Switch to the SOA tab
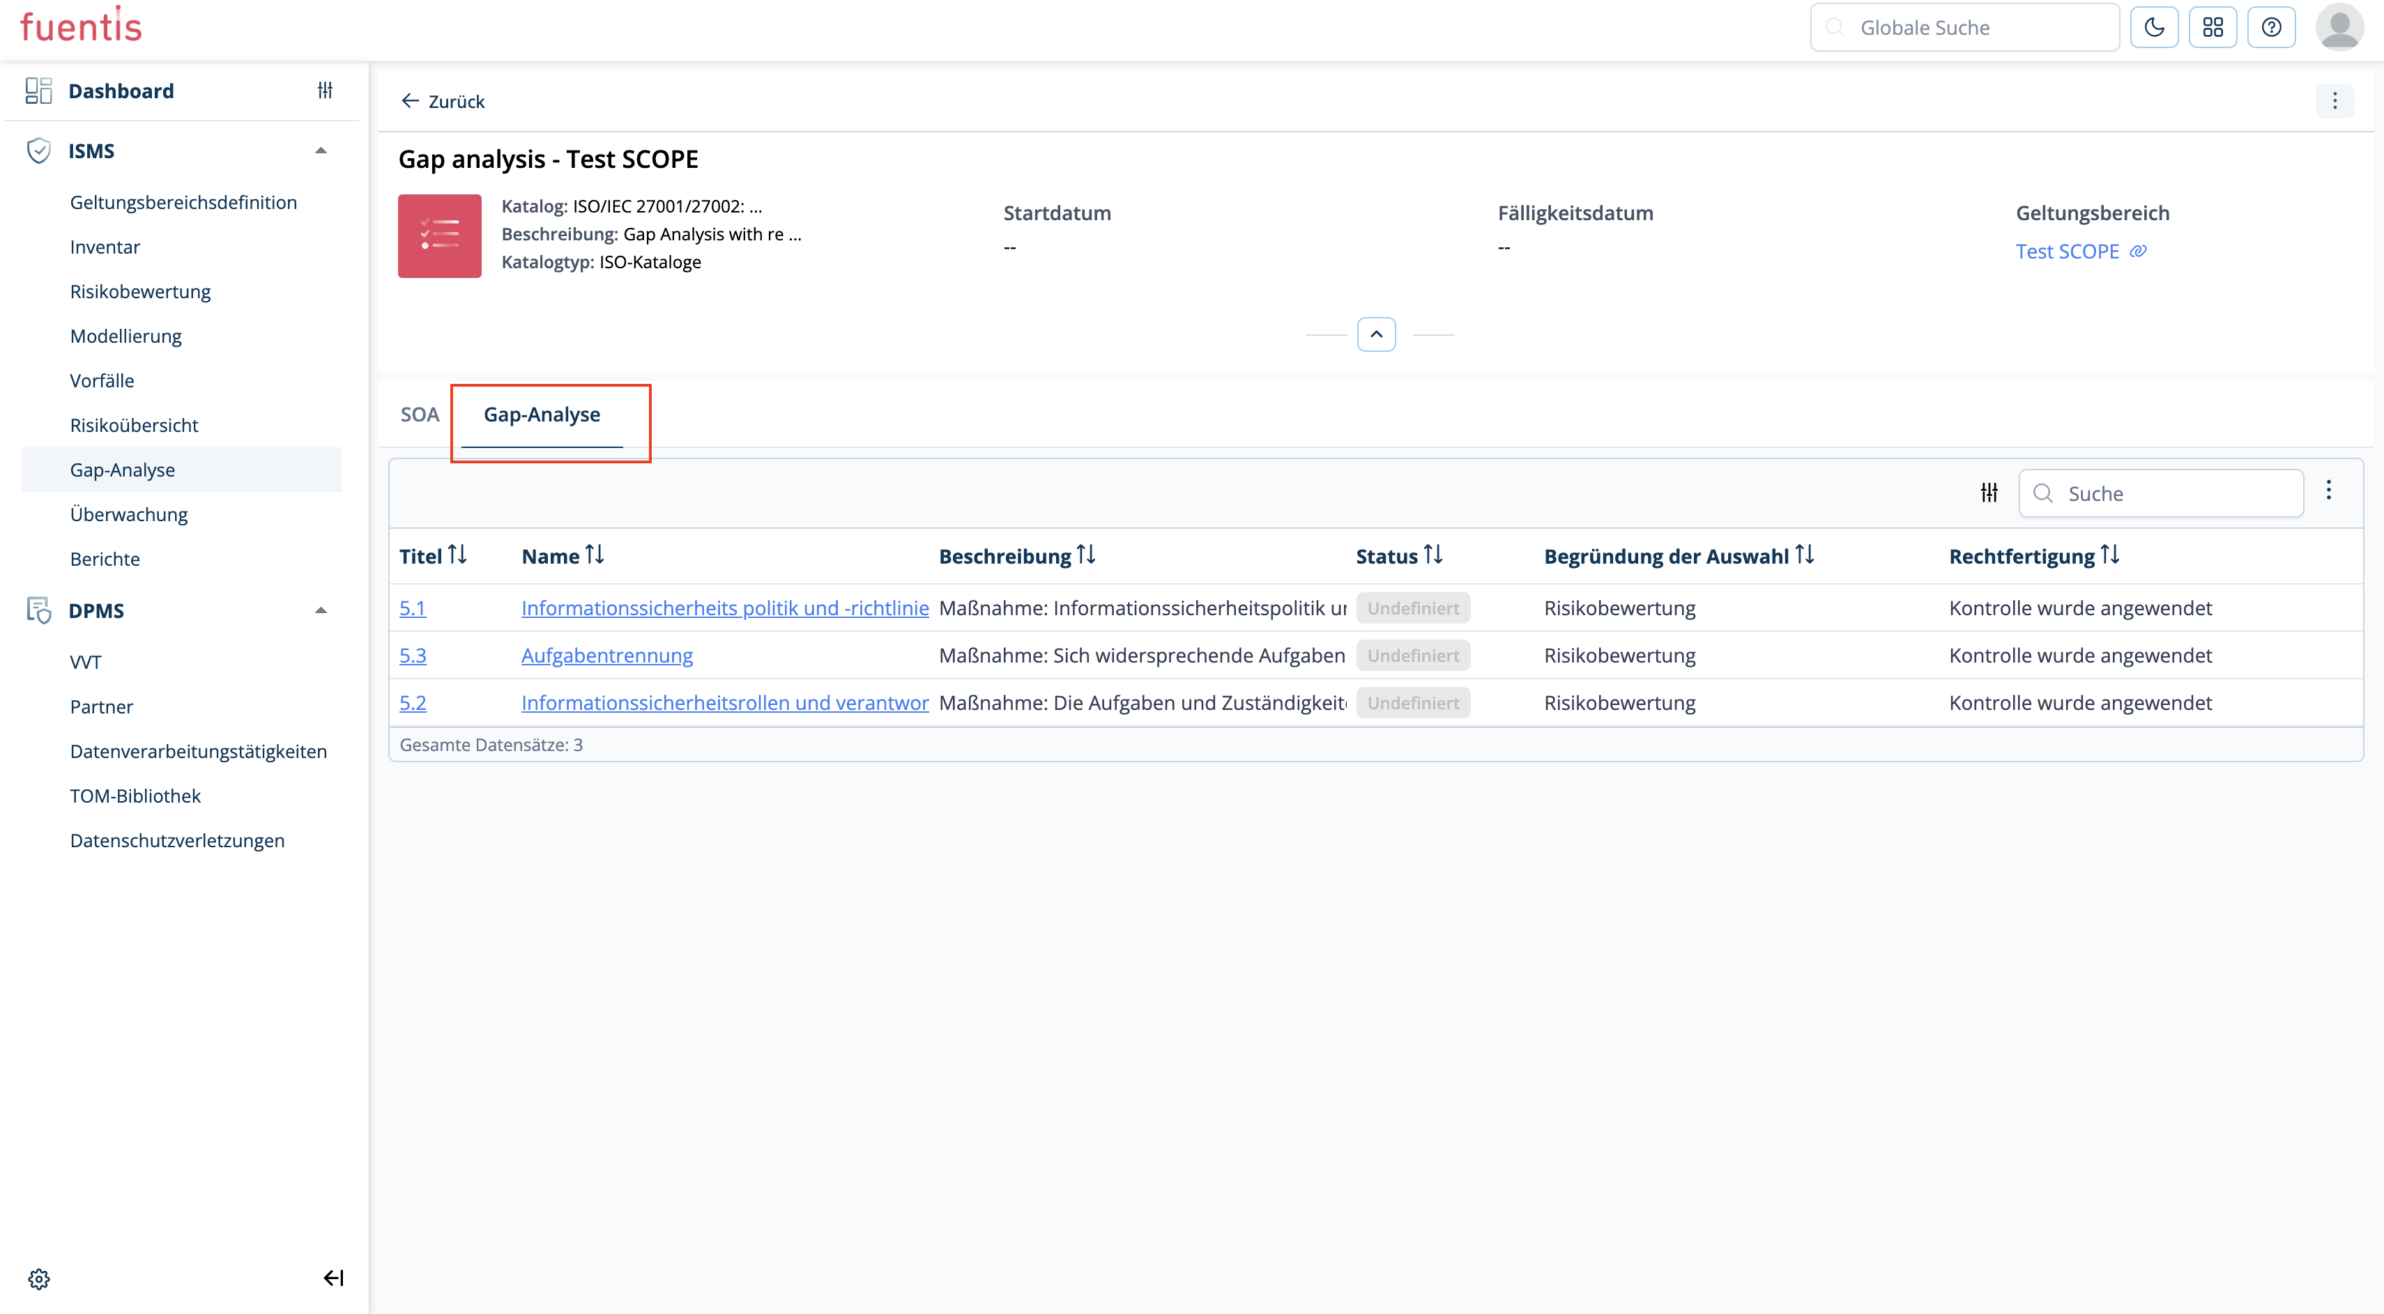2384x1314 pixels. (x=419, y=415)
